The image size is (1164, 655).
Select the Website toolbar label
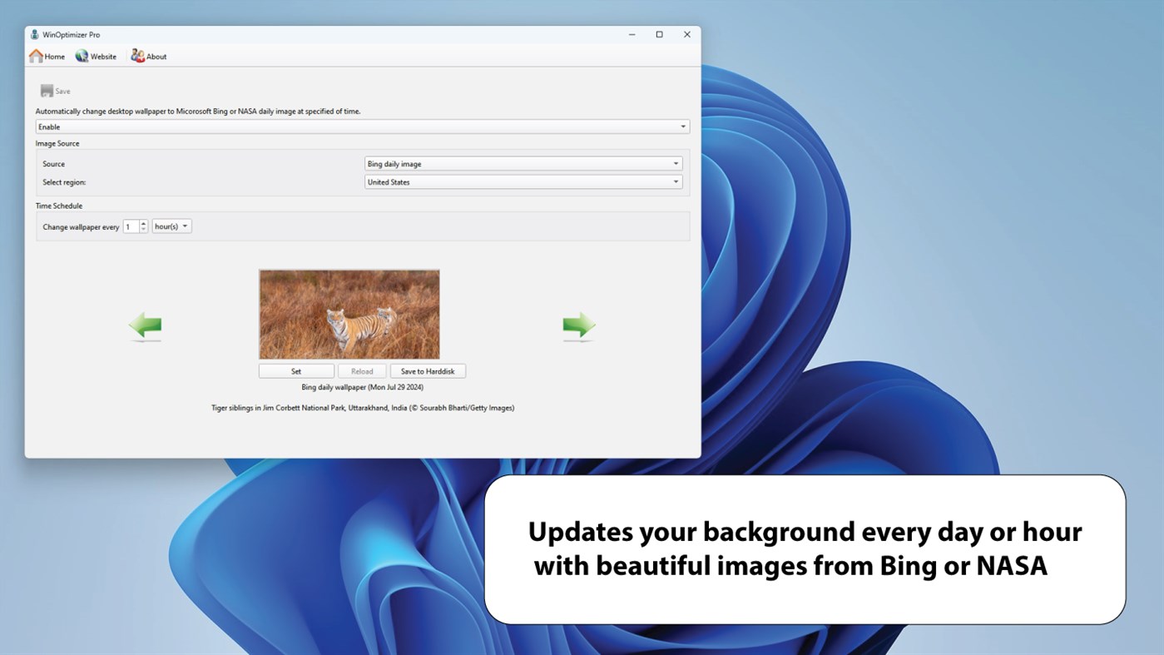pos(103,57)
